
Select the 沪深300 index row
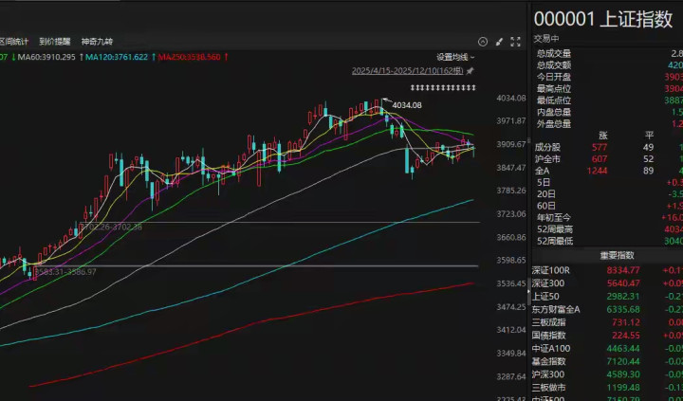pyautogui.click(x=607, y=374)
